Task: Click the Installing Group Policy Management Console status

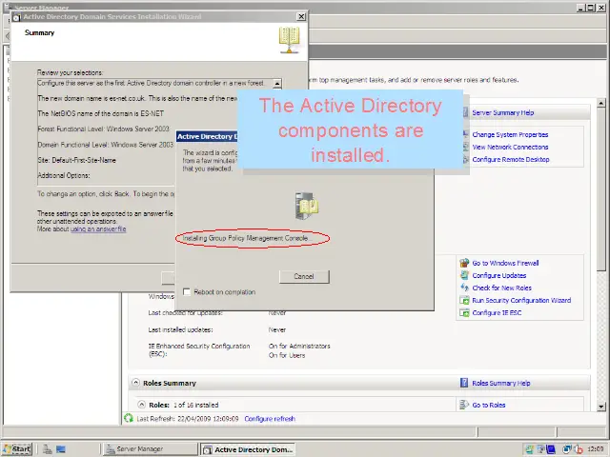Action: pyautogui.click(x=247, y=238)
